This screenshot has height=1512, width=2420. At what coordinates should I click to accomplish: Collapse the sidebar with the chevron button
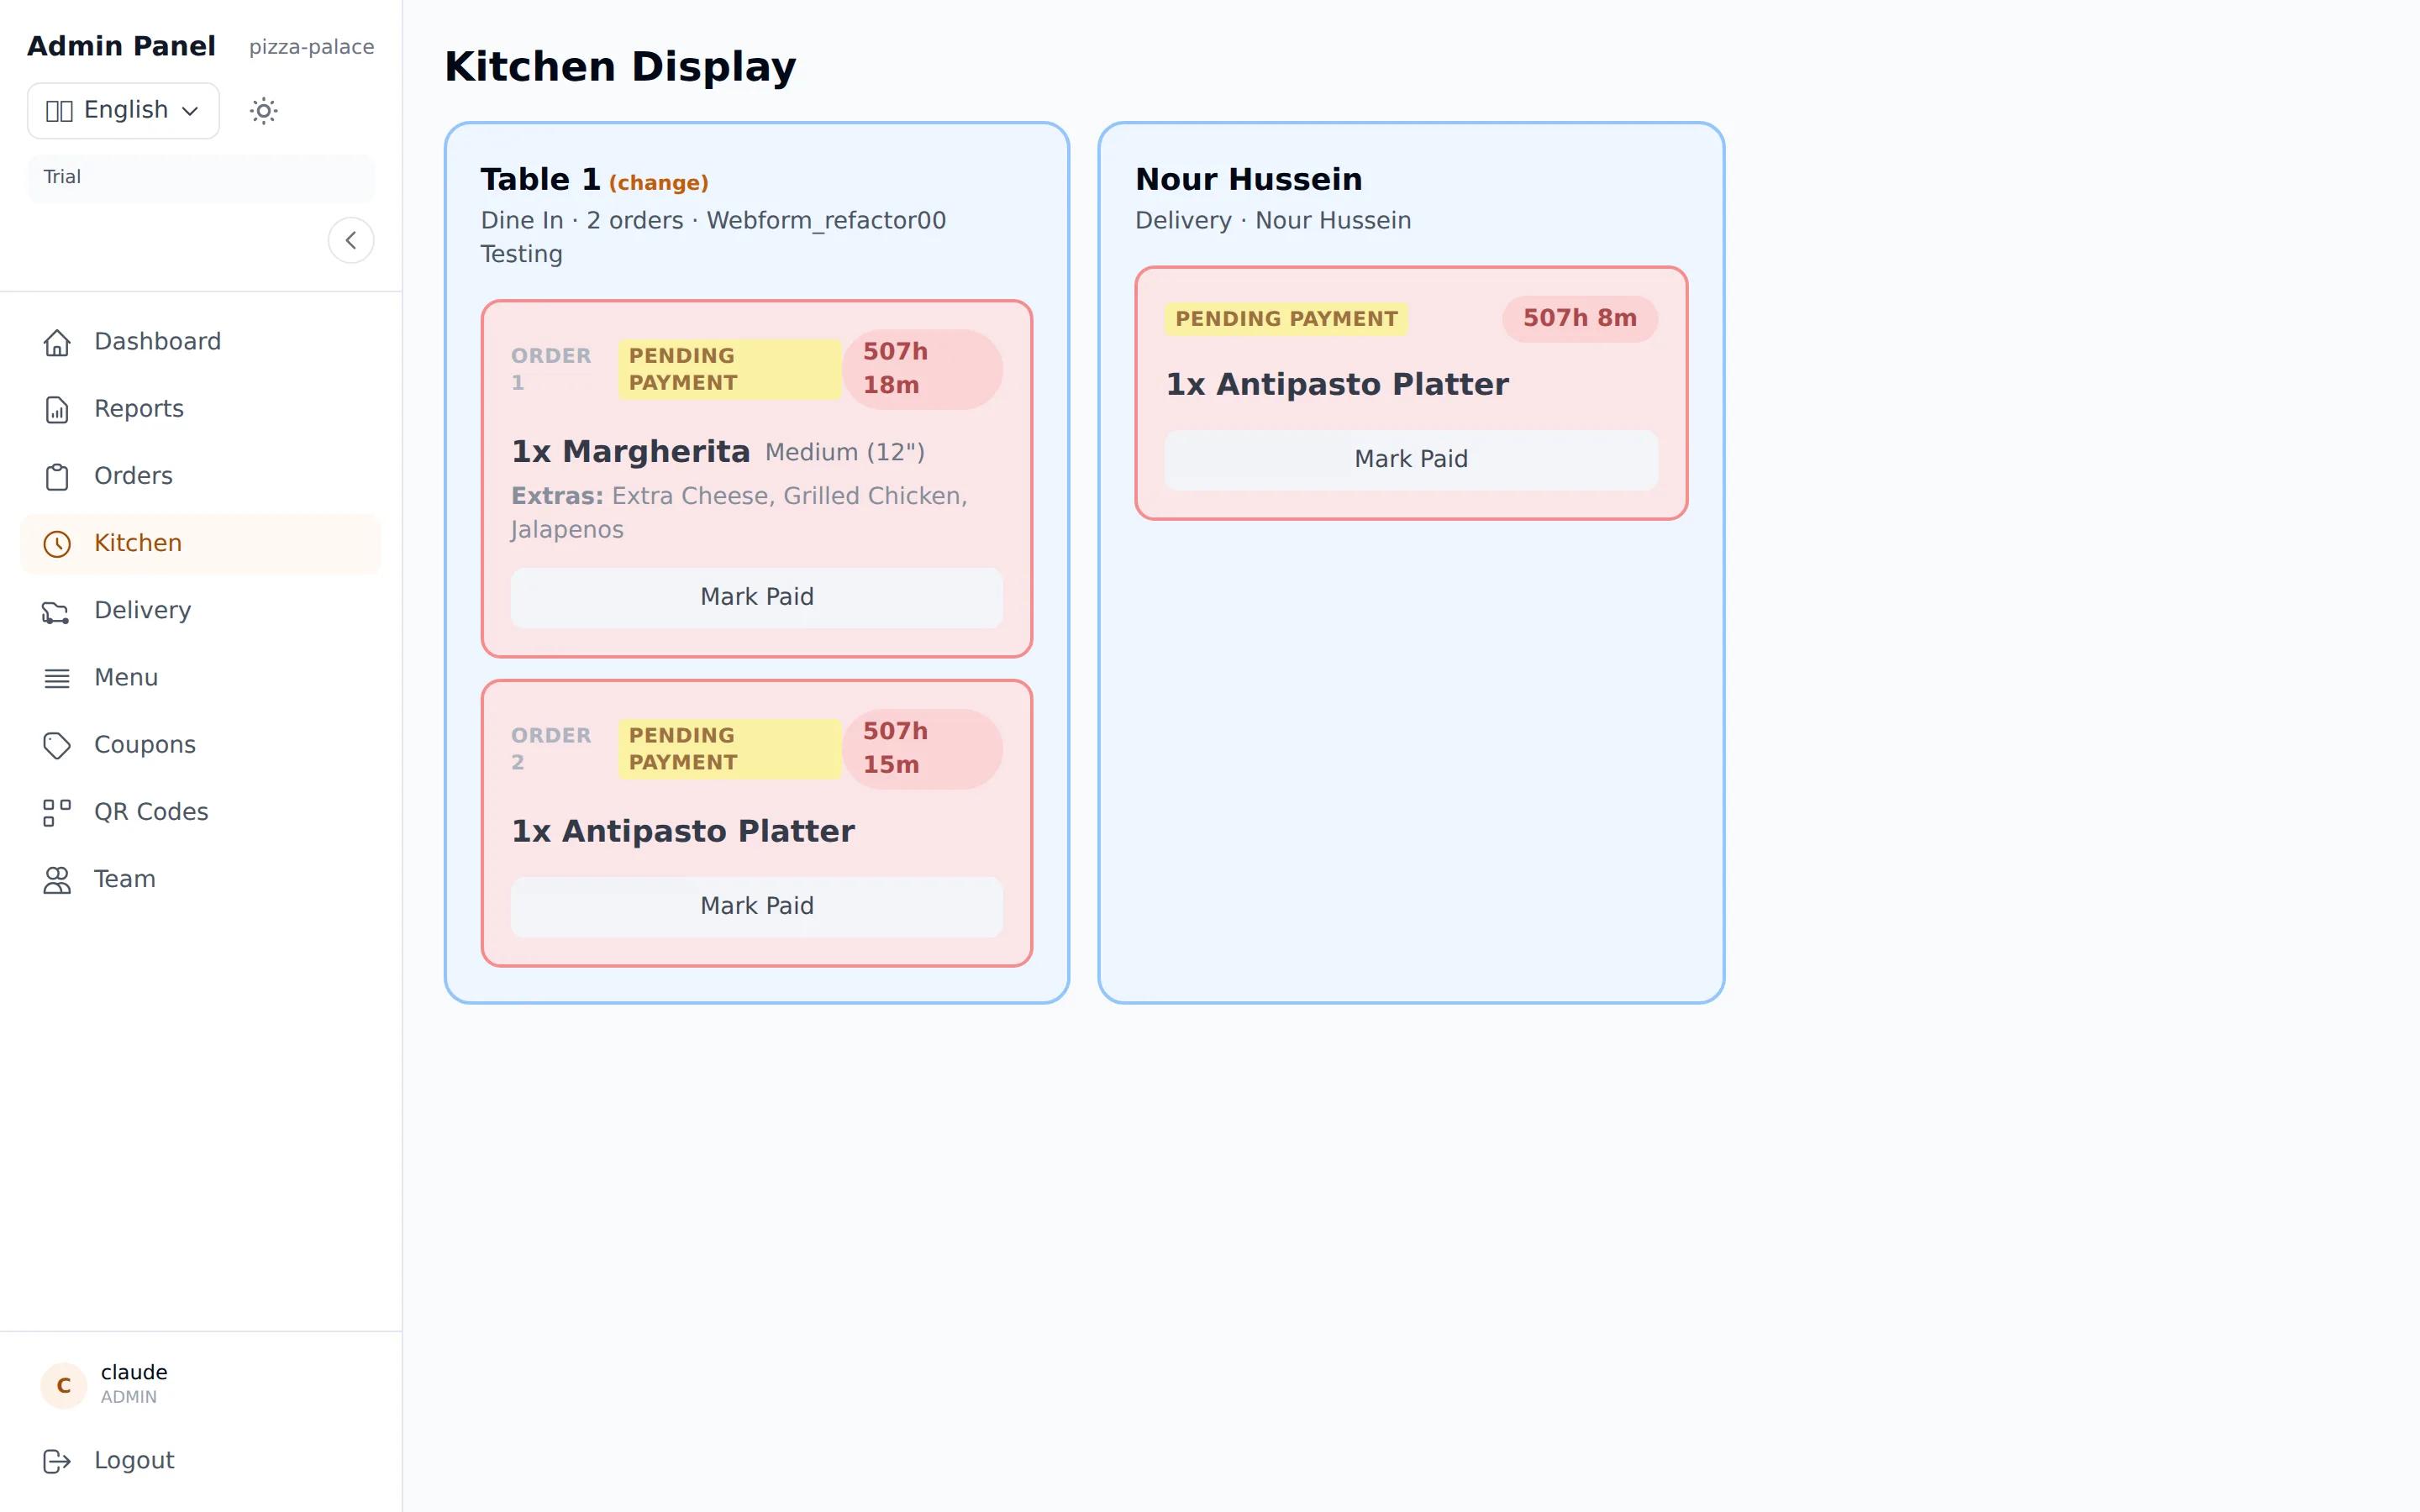pyautogui.click(x=351, y=240)
